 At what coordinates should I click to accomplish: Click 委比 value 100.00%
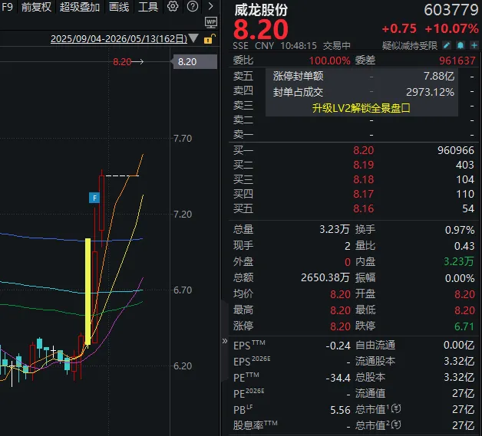point(329,61)
